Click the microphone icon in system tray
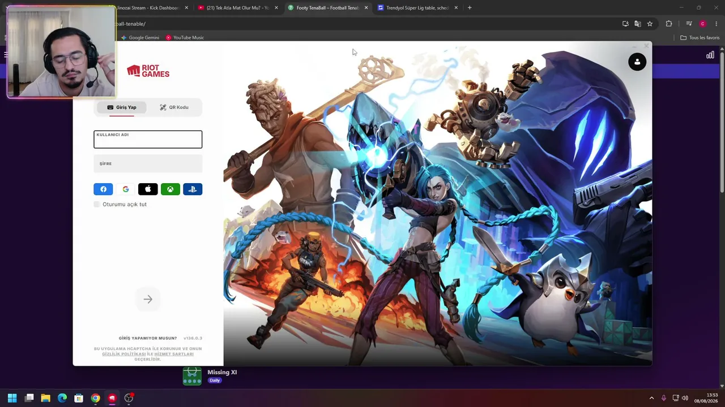Image resolution: width=725 pixels, height=407 pixels. 664,398
